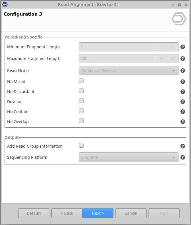Click help icon for Maximum Fragment Length
This screenshot has height=225, width=191.
click(183, 59)
